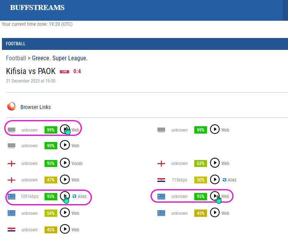
Task: Click the England flag in the 63% row
Action: 161,163
